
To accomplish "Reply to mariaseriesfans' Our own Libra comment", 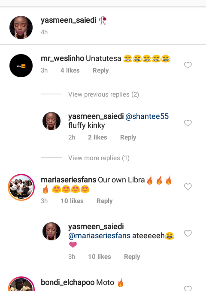I will pos(104,201).
